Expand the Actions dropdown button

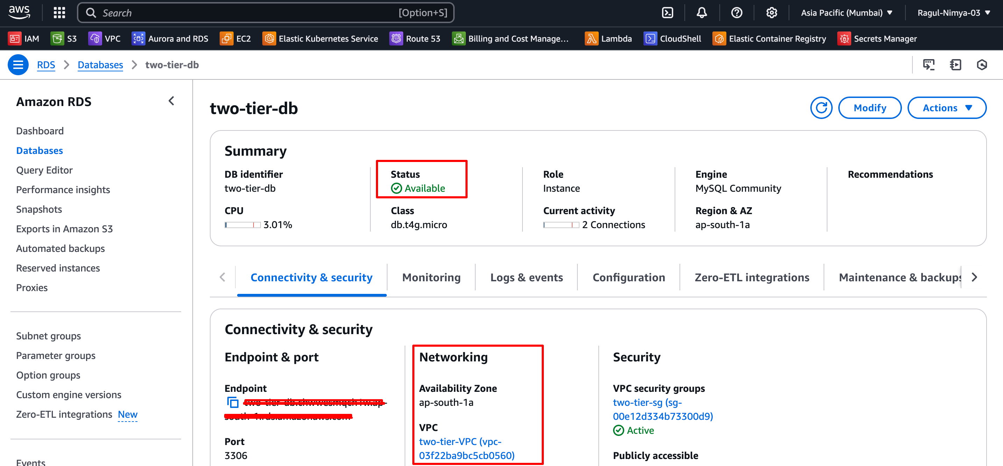[x=947, y=108]
